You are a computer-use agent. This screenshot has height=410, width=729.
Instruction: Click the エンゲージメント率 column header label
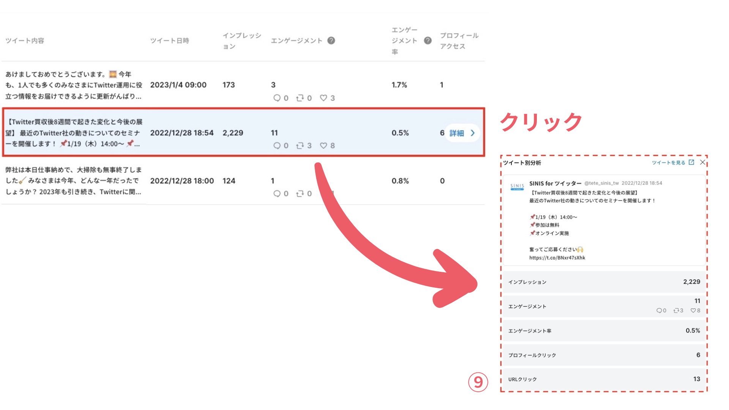[x=404, y=41]
